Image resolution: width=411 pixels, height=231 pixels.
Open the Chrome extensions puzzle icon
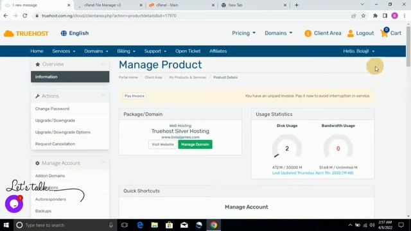[375, 15]
